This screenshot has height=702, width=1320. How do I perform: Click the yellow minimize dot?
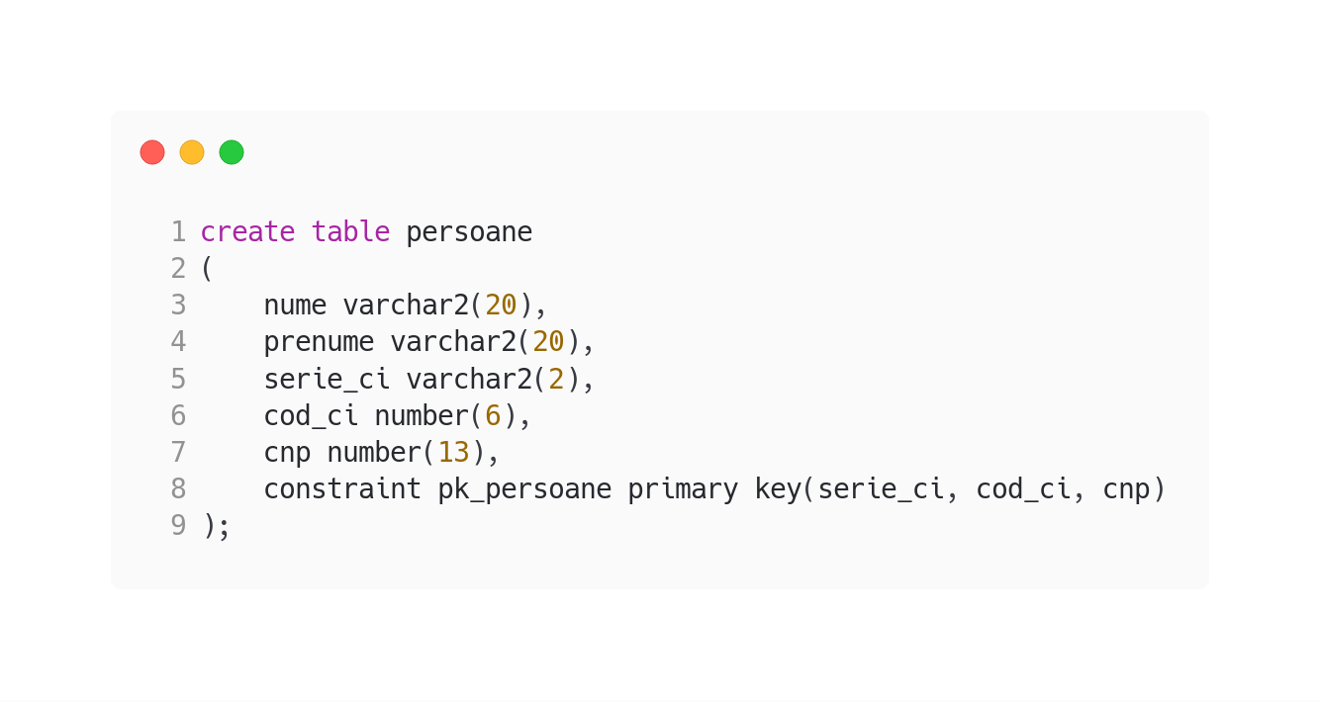coord(192,152)
